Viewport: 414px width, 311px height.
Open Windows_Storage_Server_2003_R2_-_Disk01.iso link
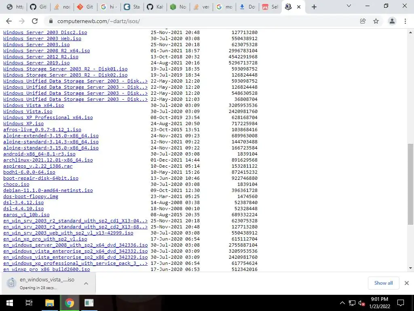pyautogui.click(x=65, y=69)
